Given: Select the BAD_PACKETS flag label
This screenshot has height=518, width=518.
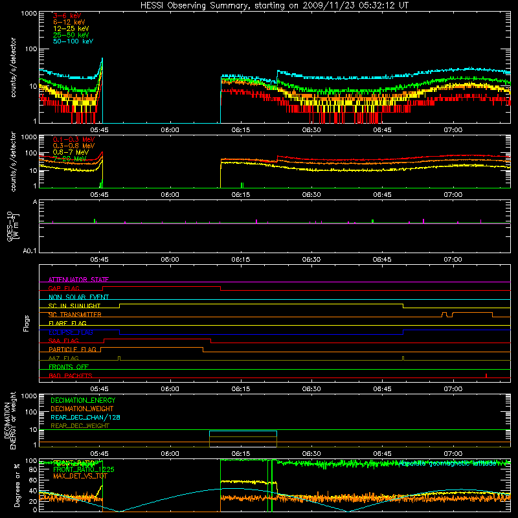Looking at the screenshot, I should [x=71, y=376].
